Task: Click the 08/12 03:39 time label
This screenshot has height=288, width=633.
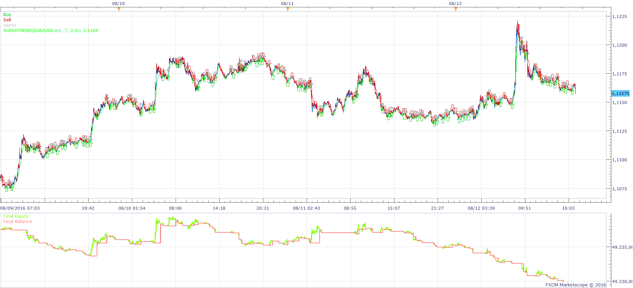Action: click(x=481, y=208)
